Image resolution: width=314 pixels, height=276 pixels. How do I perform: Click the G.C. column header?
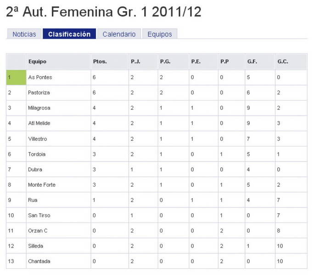pyautogui.click(x=283, y=61)
